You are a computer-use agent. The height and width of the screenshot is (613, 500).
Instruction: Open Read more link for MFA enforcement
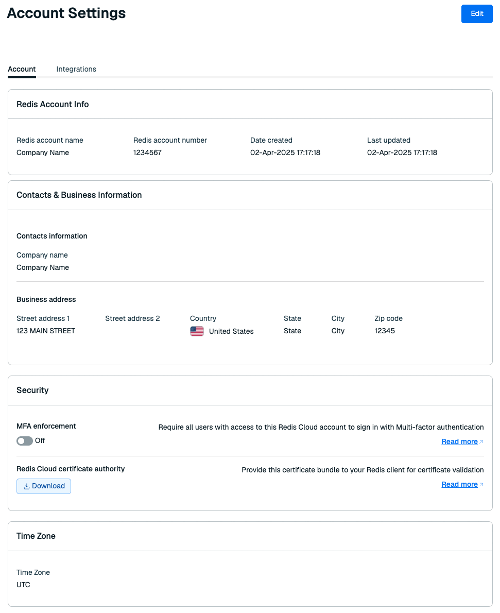[x=459, y=441]
